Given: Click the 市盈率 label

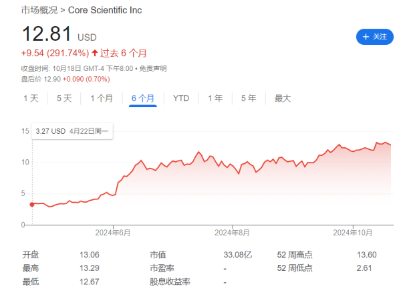Looking at the screenshot, I should click(x=162, y=268).
